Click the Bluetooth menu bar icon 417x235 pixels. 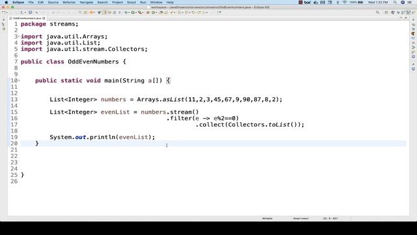point(338,3)
